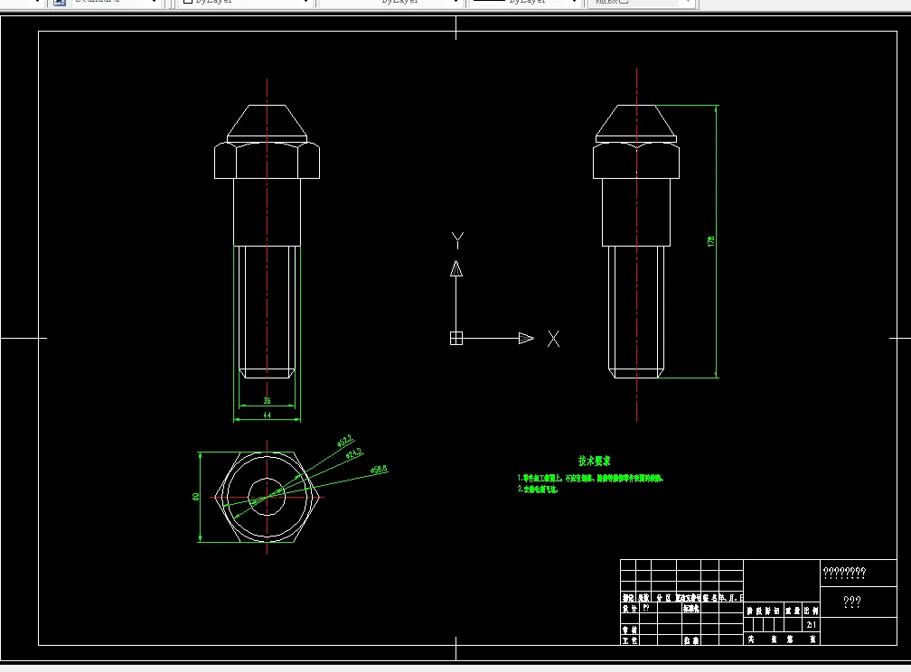This screenshot has height=672, width=911.
Task: Select the 比例 label in title block
Action: click(811, 611)
